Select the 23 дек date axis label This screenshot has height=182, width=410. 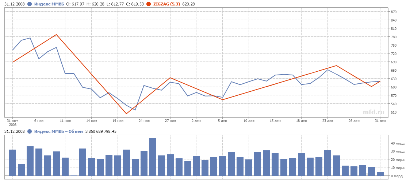(327, 120)
